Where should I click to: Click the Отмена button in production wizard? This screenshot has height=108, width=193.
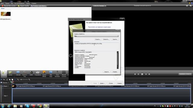pyautogui.click(x=111, y=83)
